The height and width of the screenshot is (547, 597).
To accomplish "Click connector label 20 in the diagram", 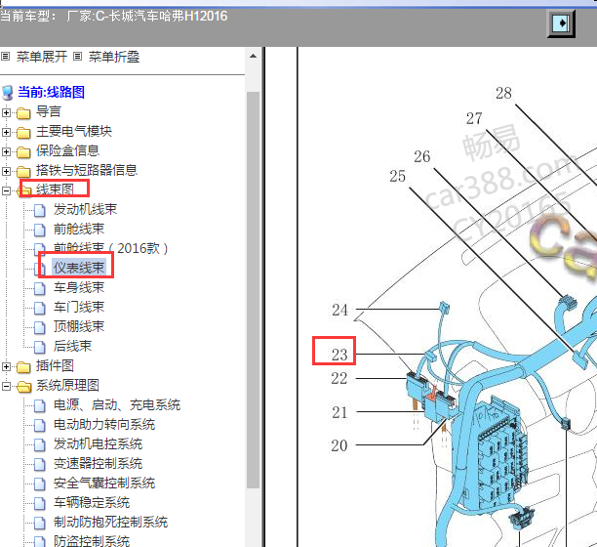I will [338, 445].
